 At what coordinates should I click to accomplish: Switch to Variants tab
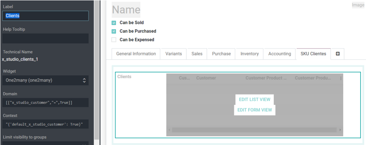tap(174, 54)
